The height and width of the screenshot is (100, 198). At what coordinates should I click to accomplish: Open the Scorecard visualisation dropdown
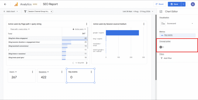192,24
